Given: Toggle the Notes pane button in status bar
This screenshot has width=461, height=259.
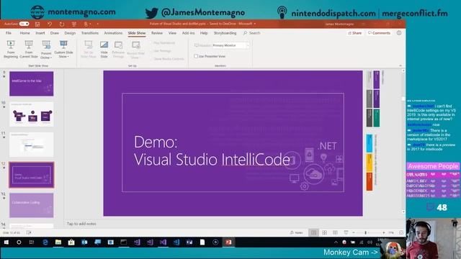Looking at the screenshot, I should coord(296,232).
